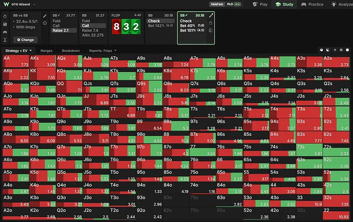This screenshot has height=222, width=353.
Task: Select the TT hand cell
Action: [123, 112]
